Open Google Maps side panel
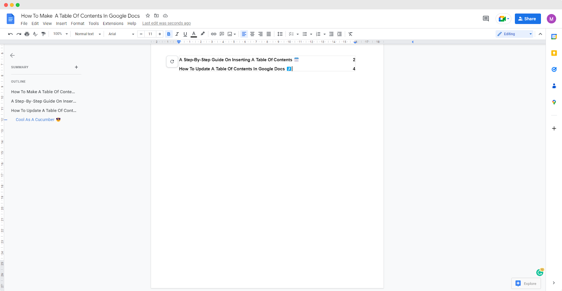 pyautogui.click(x=554, y=102)
